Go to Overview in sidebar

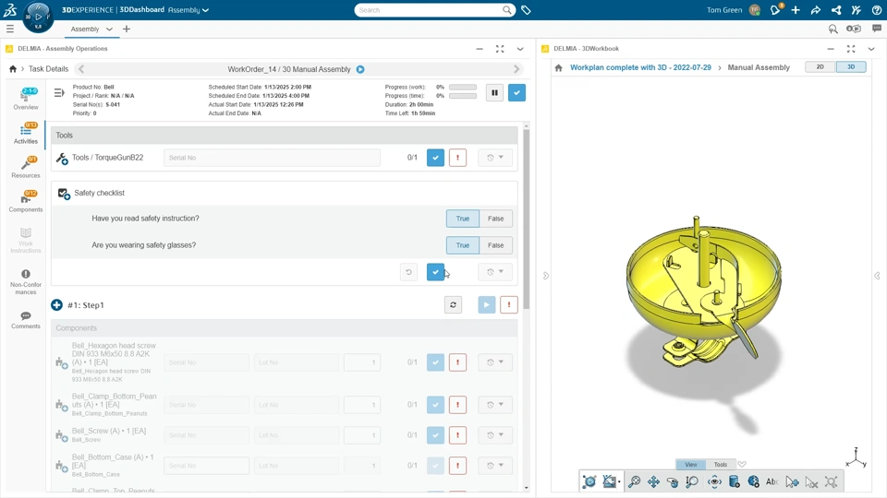click(x=26, y=99)
